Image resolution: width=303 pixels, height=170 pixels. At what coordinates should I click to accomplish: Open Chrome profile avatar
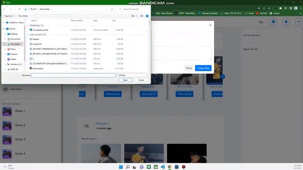(295, 8)
